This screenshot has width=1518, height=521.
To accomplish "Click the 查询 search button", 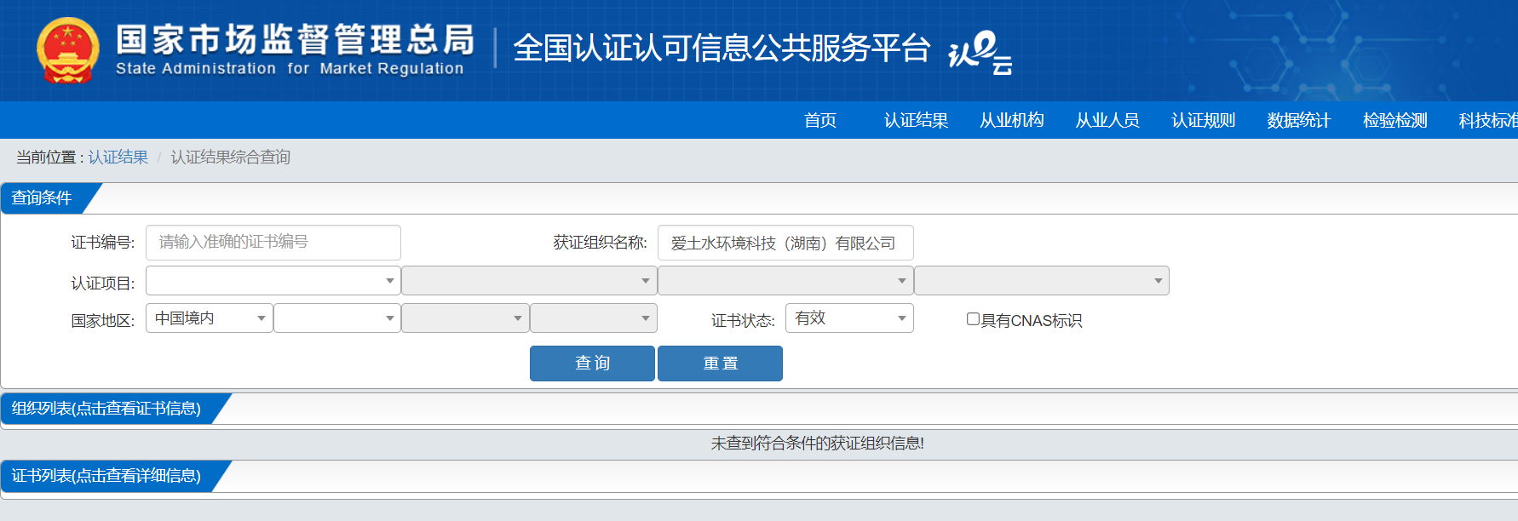I will 592,364.
